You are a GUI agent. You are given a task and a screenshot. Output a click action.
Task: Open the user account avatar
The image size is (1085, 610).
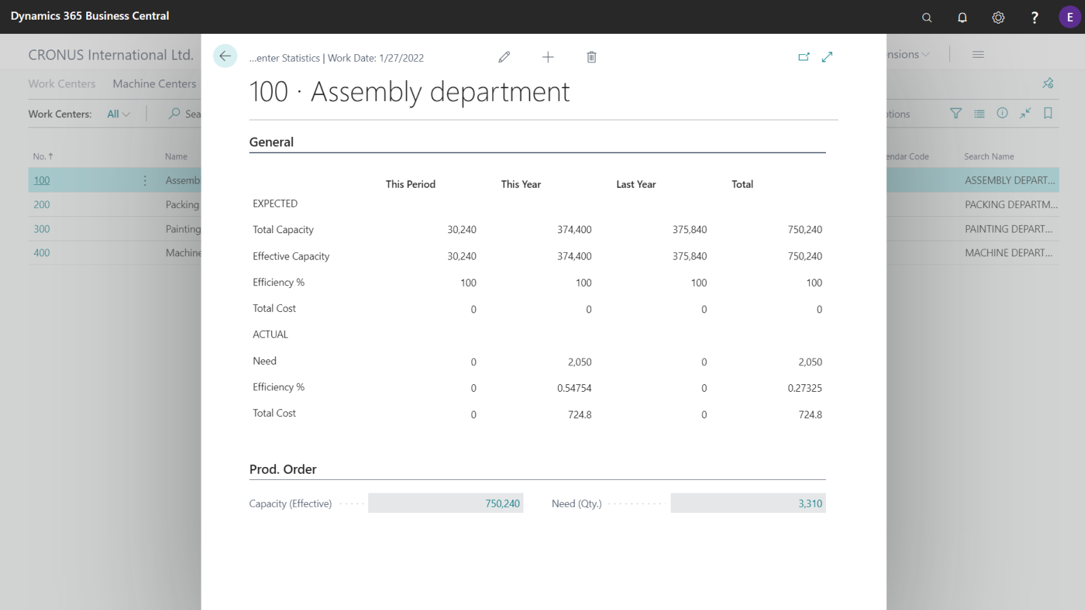[x=1069, y=17]
